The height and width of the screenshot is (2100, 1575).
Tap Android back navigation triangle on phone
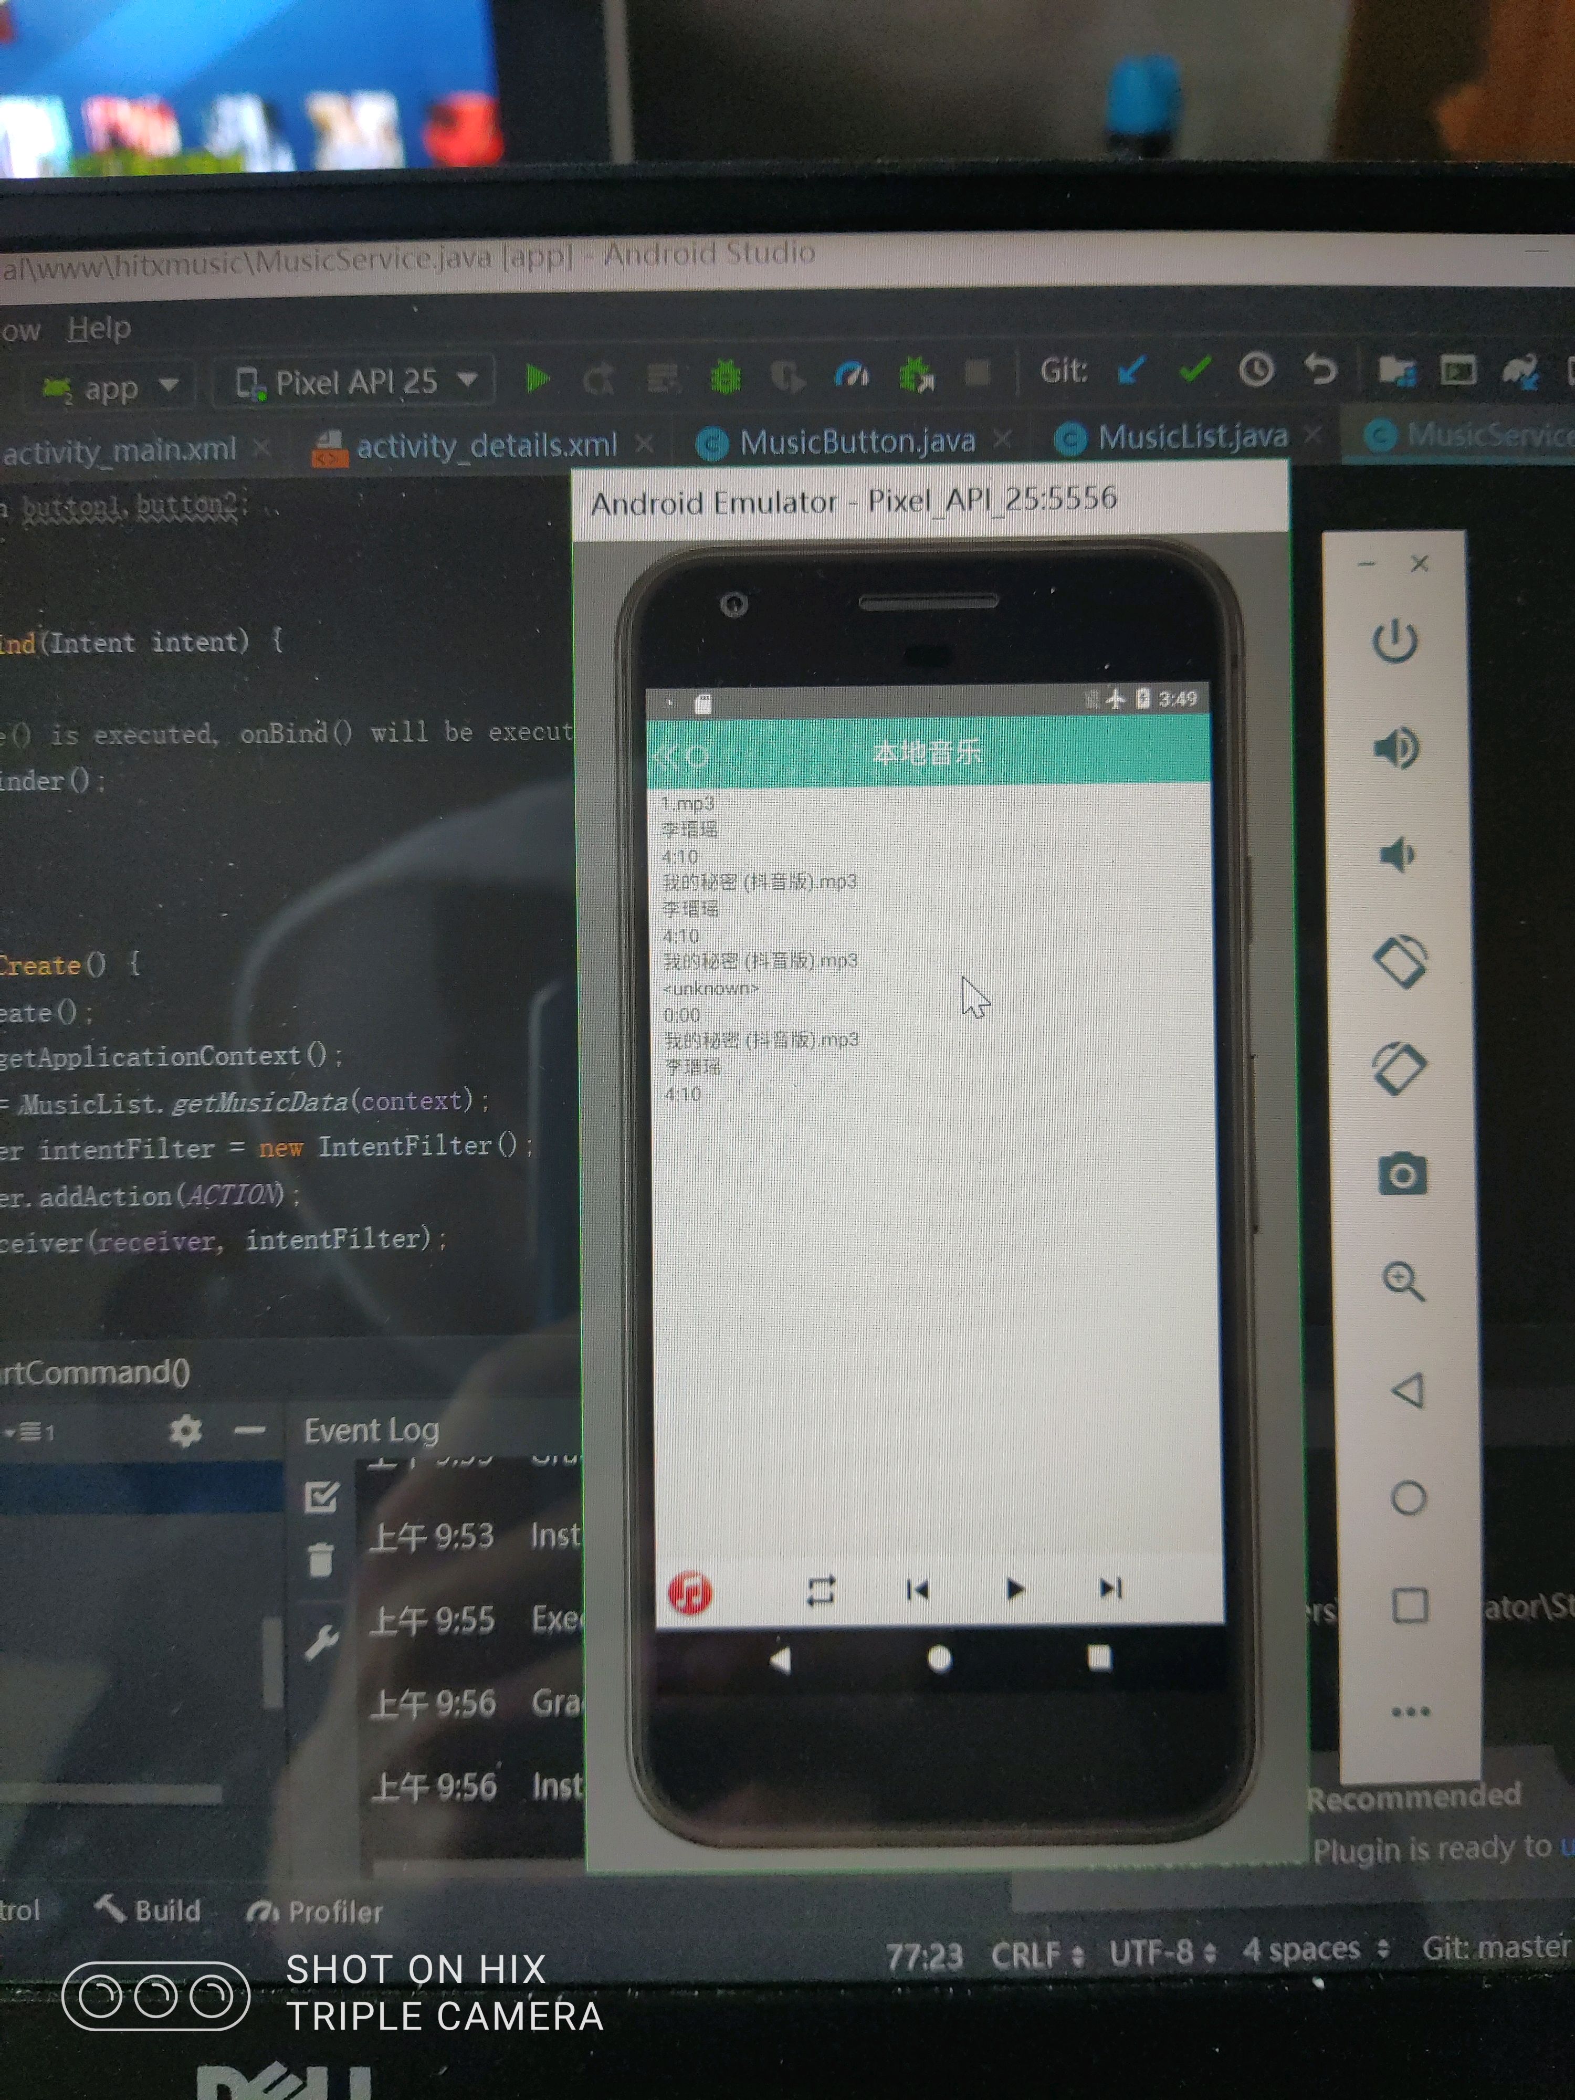(x=780, y=1661)
